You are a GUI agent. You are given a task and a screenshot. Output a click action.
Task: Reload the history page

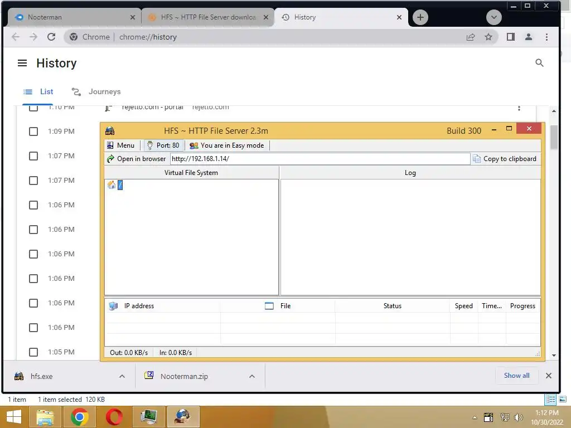pos(51,37)
